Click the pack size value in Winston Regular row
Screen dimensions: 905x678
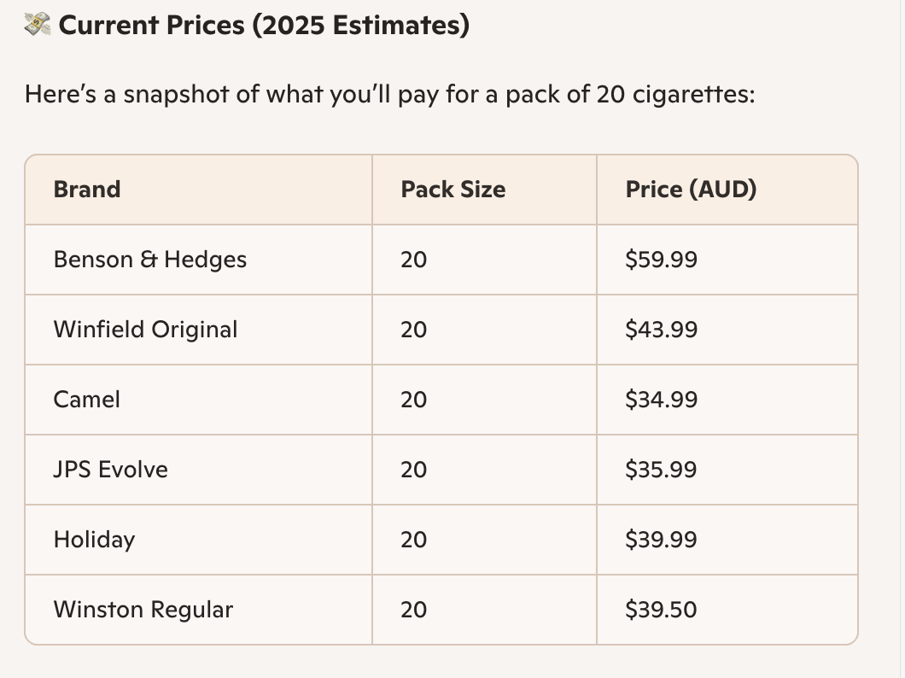413,609
